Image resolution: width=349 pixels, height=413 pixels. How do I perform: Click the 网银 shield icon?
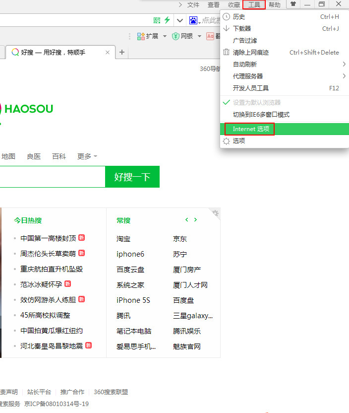(x=175, y=36)
